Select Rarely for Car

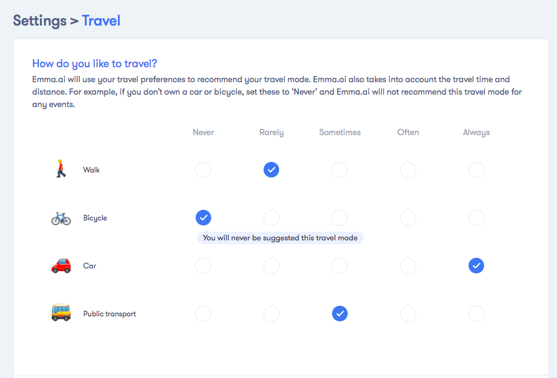(272, 266)
